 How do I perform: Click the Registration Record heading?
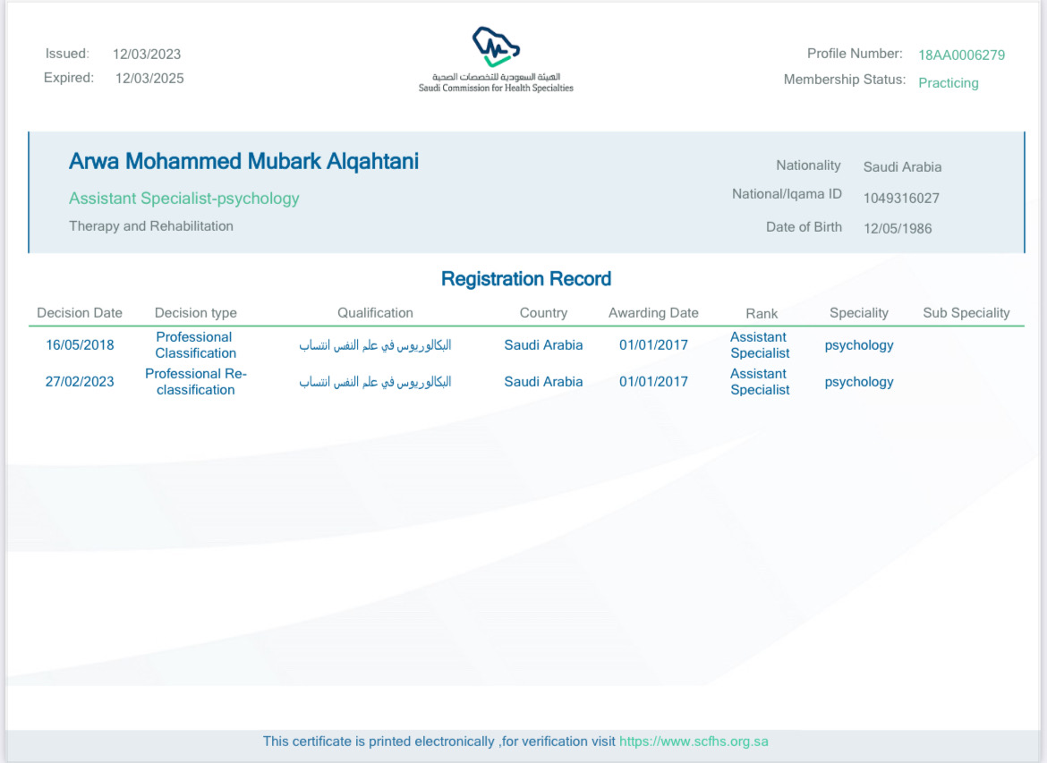[x=526, y=279]
